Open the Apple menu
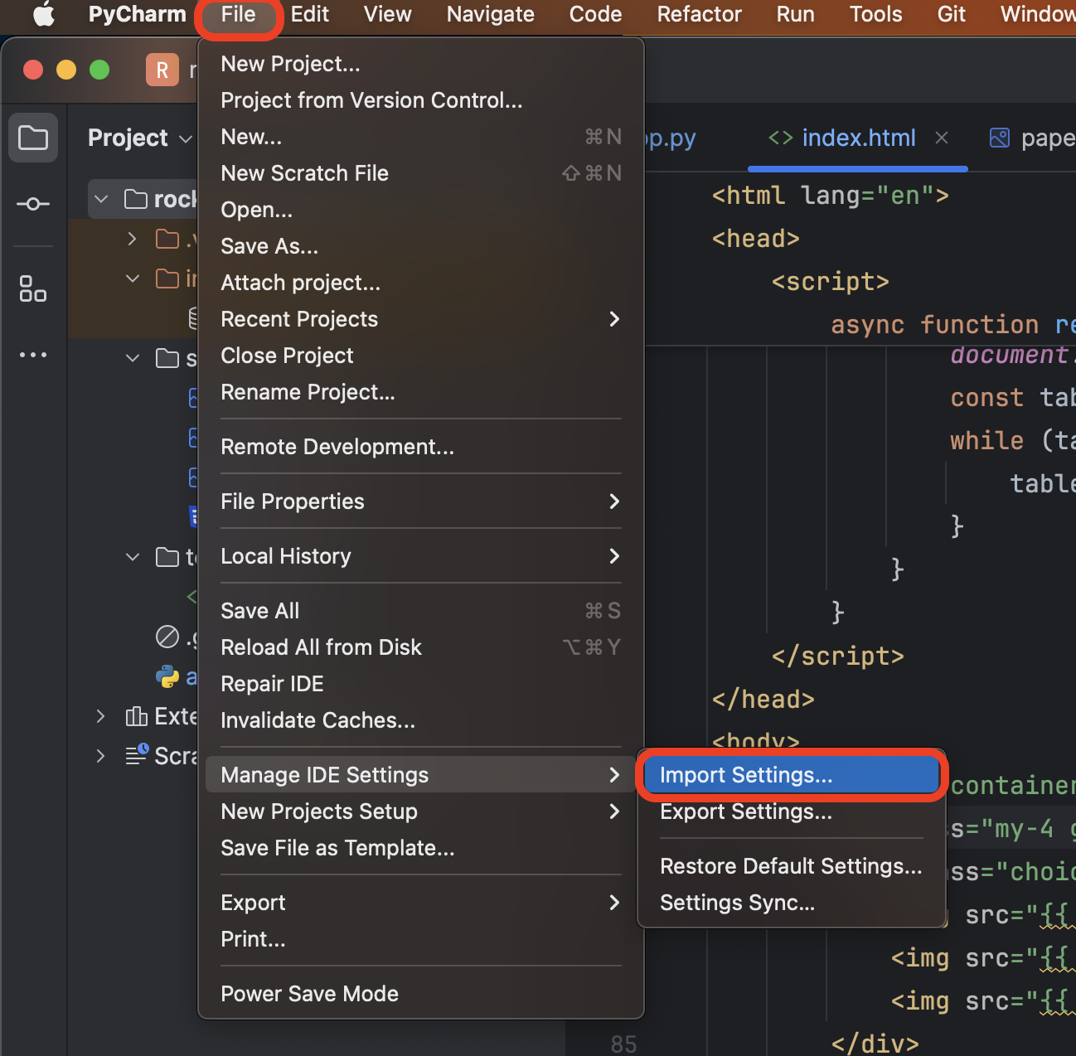 click(x=43, y=14)
